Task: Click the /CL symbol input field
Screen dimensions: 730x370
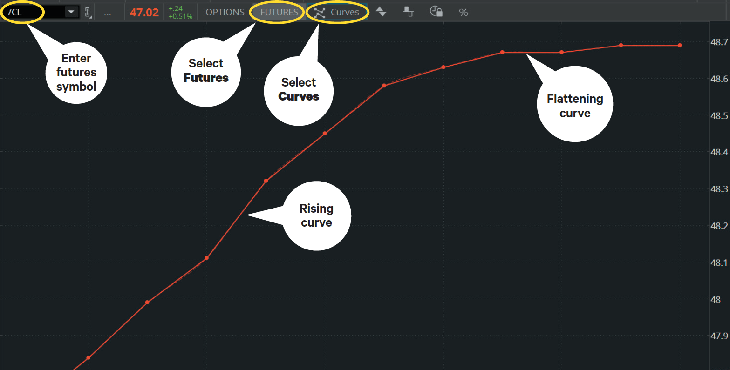Action: (33, 13)
